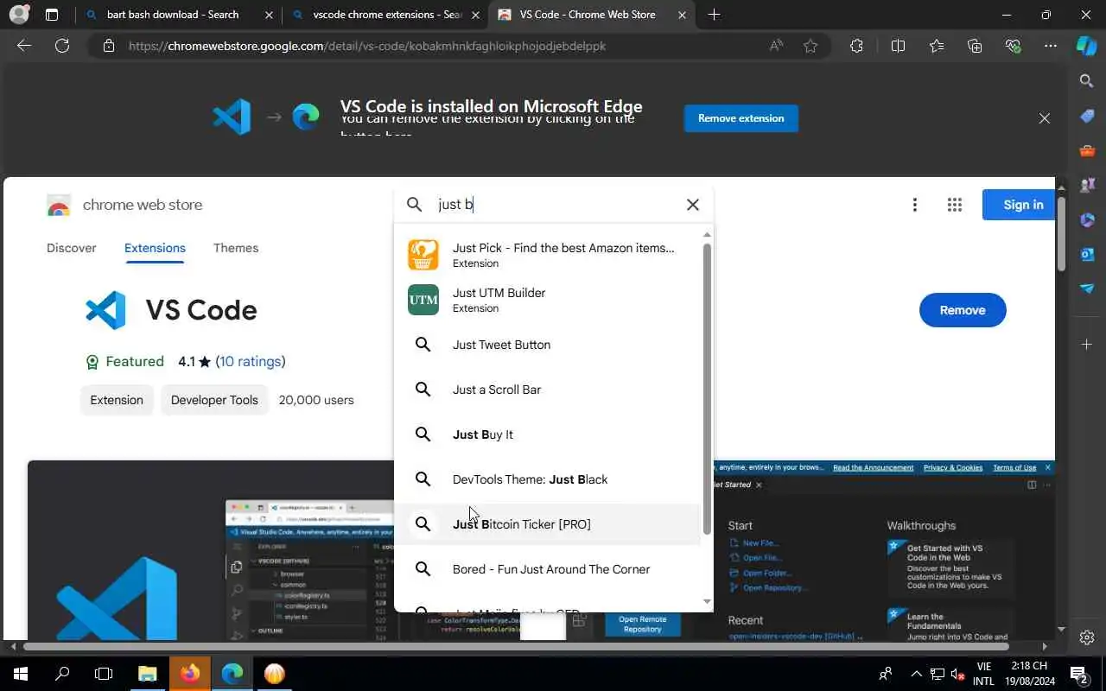Click suggestion list scroll-down arrow
This screenshot has height=691, width=1106.
point(707,601)
